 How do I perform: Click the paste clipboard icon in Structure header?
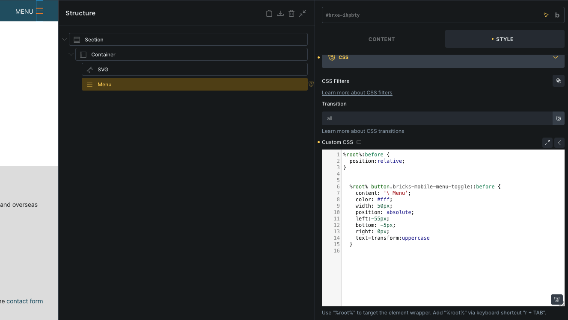tap(269, 13)
